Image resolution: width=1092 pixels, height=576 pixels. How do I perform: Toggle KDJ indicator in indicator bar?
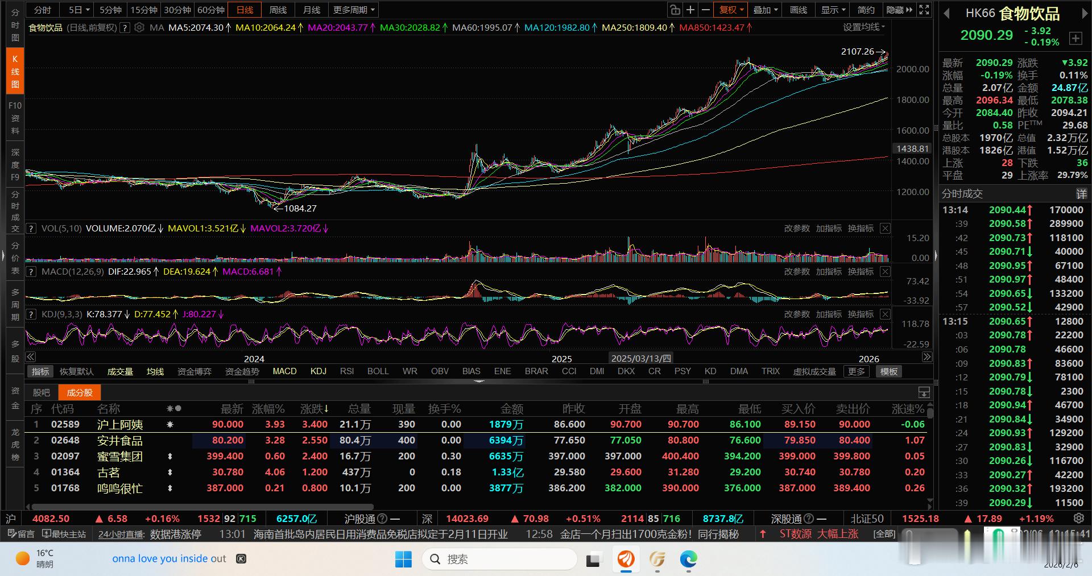click(318, 371)
